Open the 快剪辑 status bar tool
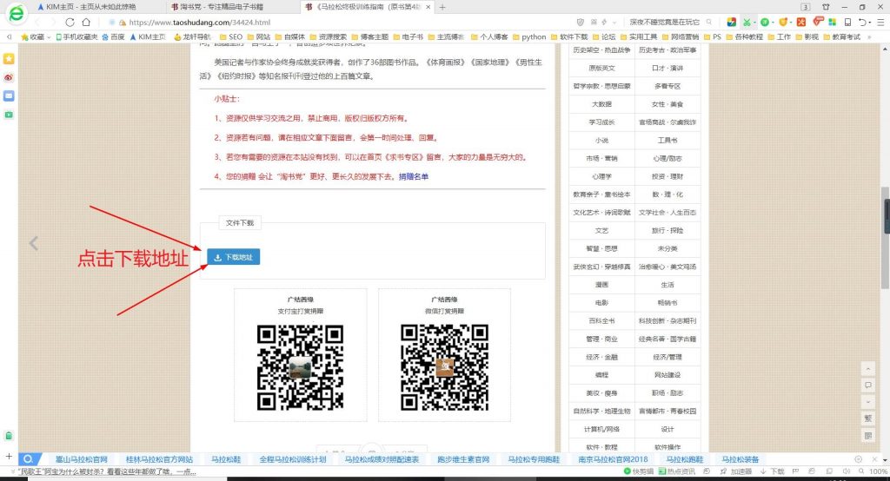The height and width of the screenshot is (481, 890). [x=639, y=471]
